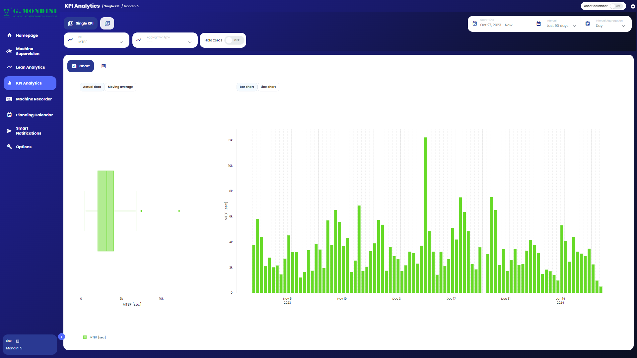This screenshot has width=637, height=358.
Task: Open multi KPI comparison view icon
Action: click(x=107, y=24)
